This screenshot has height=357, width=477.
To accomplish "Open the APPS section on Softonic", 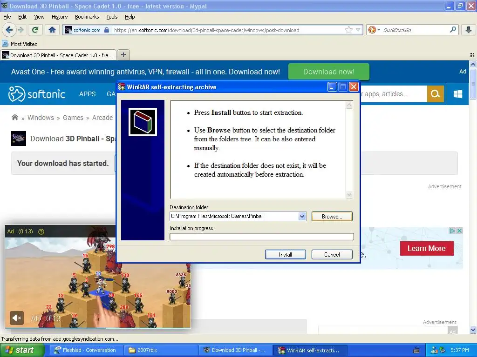I will coord(87,94).
